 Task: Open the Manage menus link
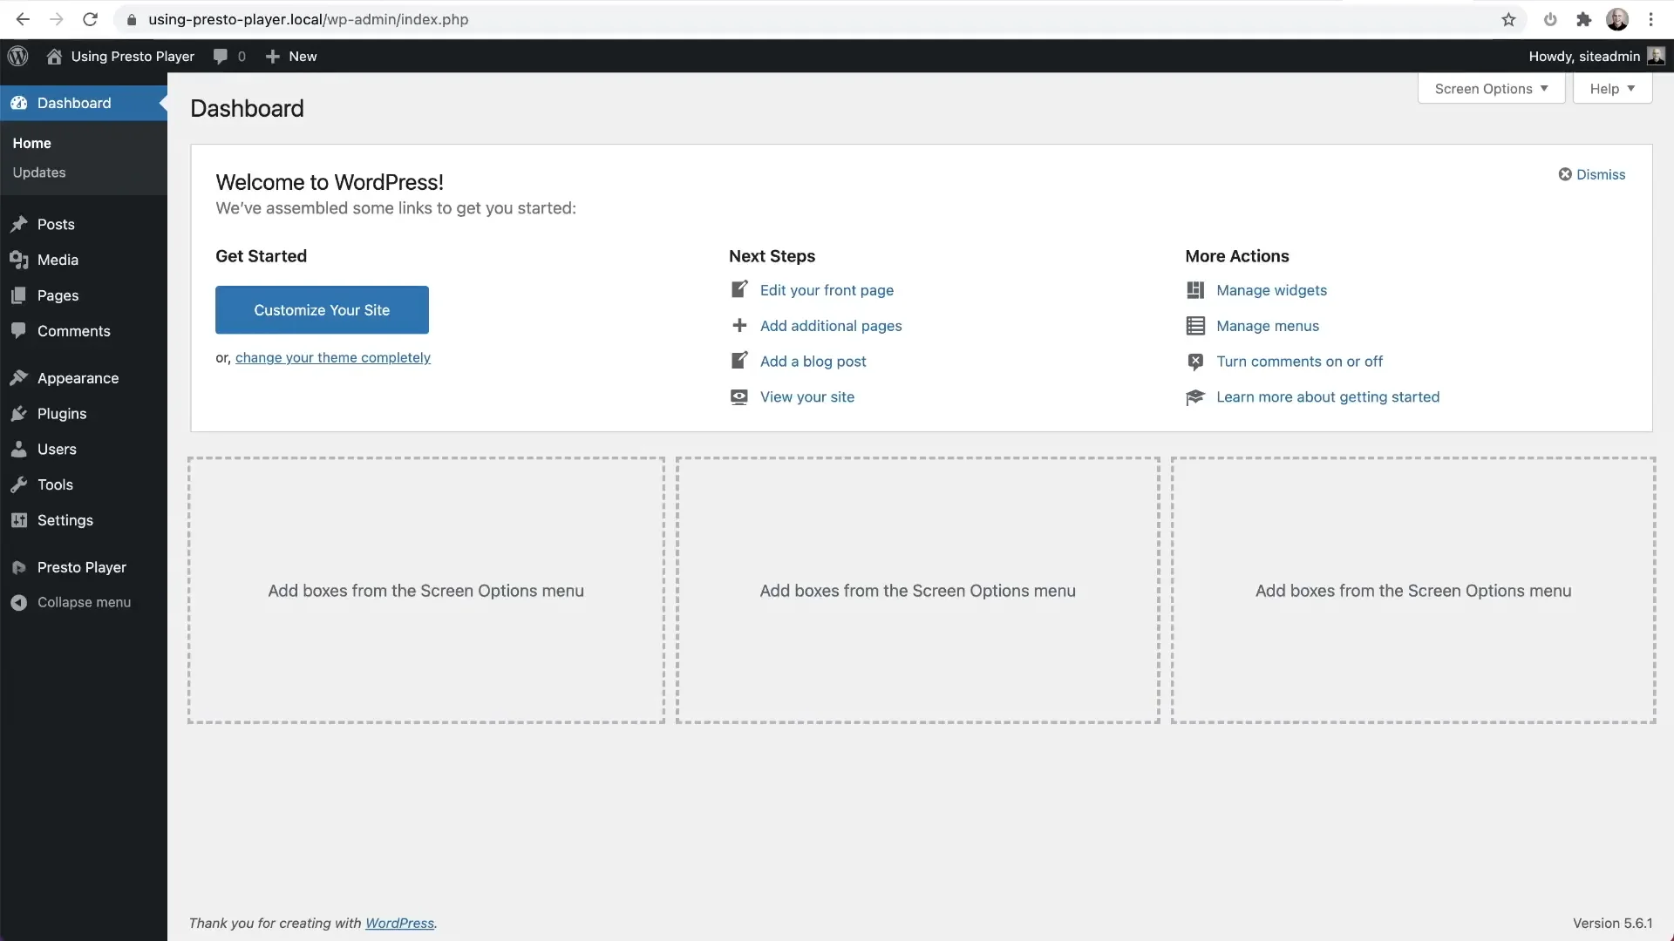1268,326
